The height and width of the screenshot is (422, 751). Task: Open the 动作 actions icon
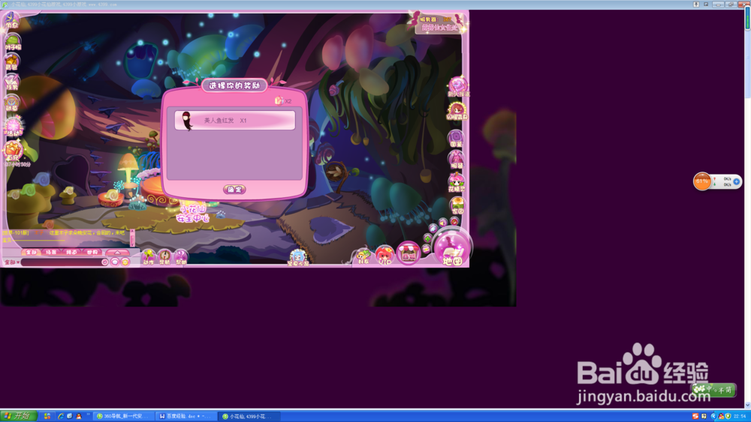point(149,257)
